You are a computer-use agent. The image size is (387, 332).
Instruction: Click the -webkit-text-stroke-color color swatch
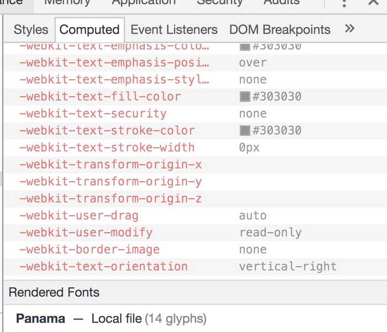(x=245, y=131)
